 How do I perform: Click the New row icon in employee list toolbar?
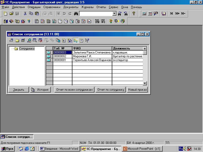(11, 41)
